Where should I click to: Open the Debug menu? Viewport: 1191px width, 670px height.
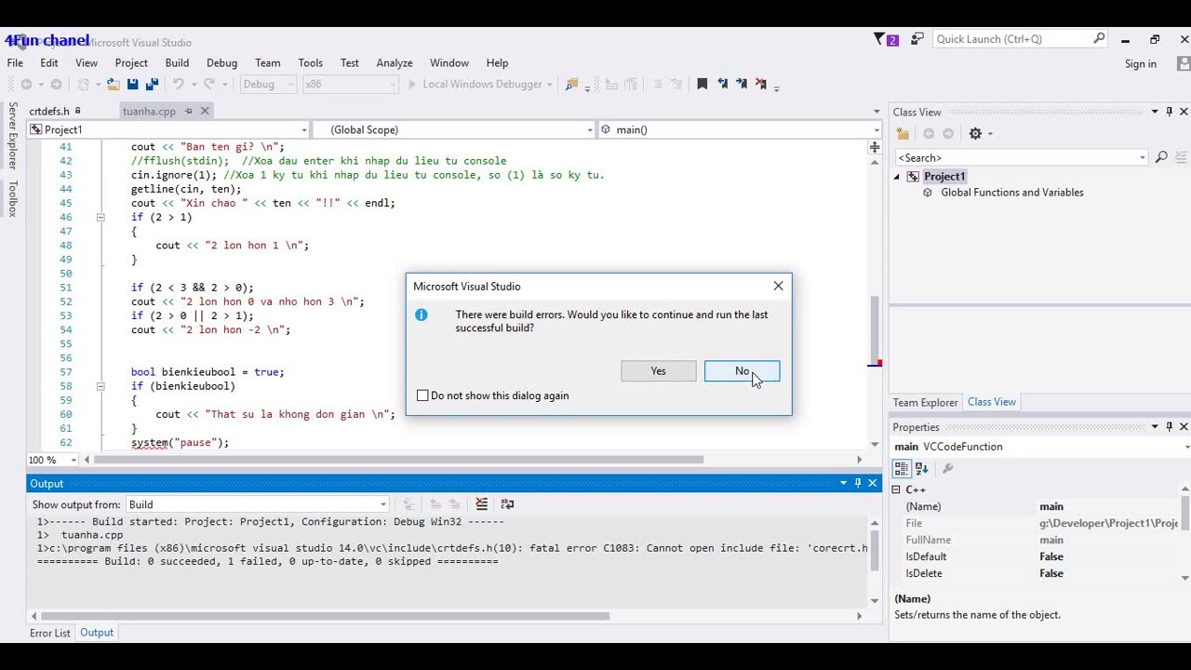221,63
